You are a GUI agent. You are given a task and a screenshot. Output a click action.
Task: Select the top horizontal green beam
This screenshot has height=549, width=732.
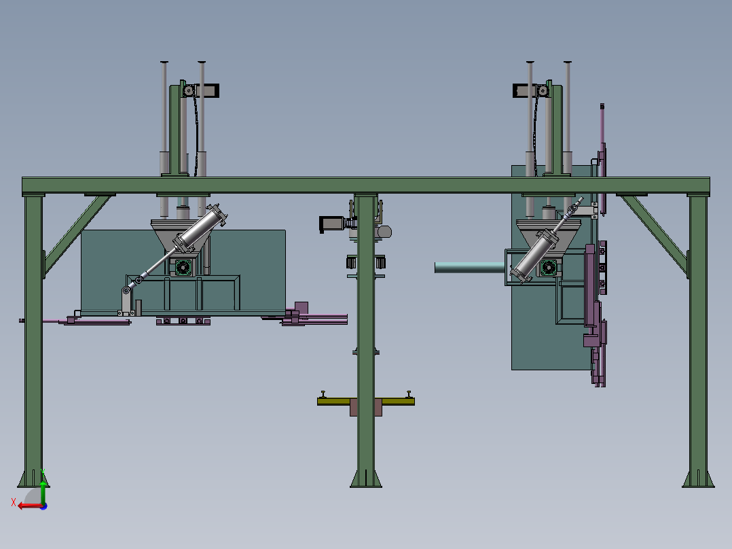365,185
